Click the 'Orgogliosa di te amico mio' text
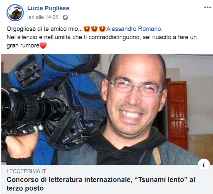The height and width of the screenshot is (194, 213). [45, 29]
